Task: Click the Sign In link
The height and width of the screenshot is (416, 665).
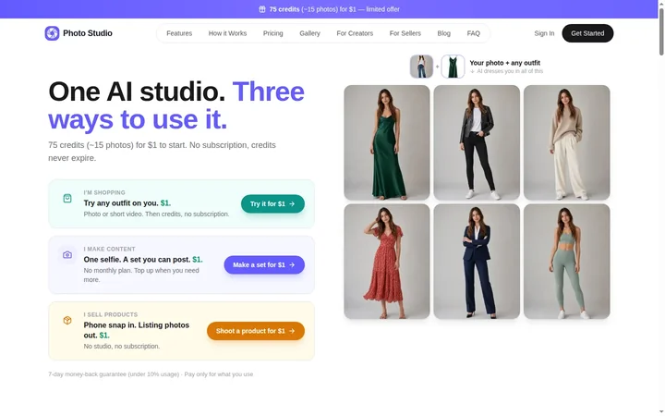Action: [x=544, y=33]
